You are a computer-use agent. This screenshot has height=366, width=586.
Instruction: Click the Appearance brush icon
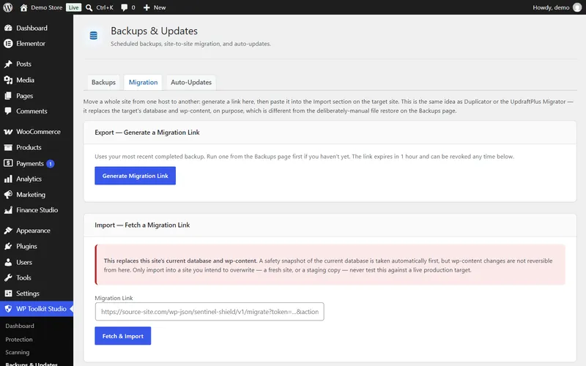coord(8,231)
